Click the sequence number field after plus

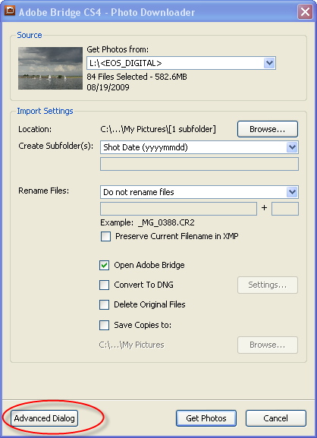[285, 209]
